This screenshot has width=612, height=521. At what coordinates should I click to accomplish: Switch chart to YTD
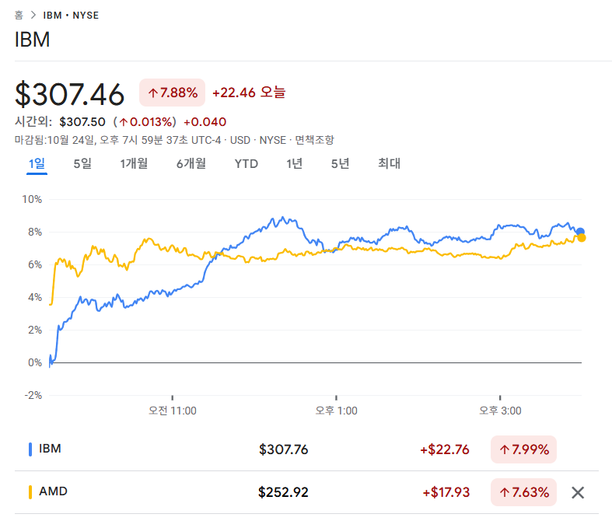click(246, 163)
